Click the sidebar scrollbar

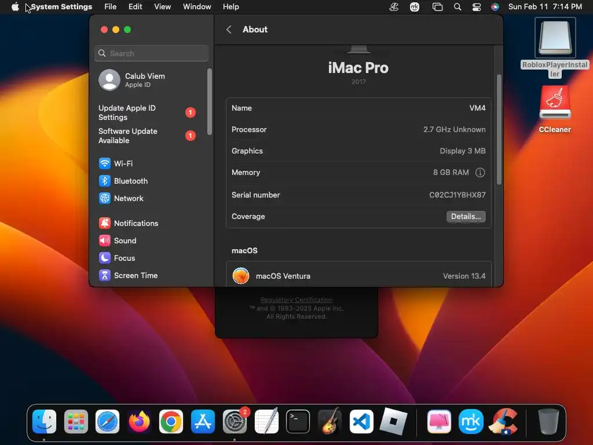tap(210, 101)
